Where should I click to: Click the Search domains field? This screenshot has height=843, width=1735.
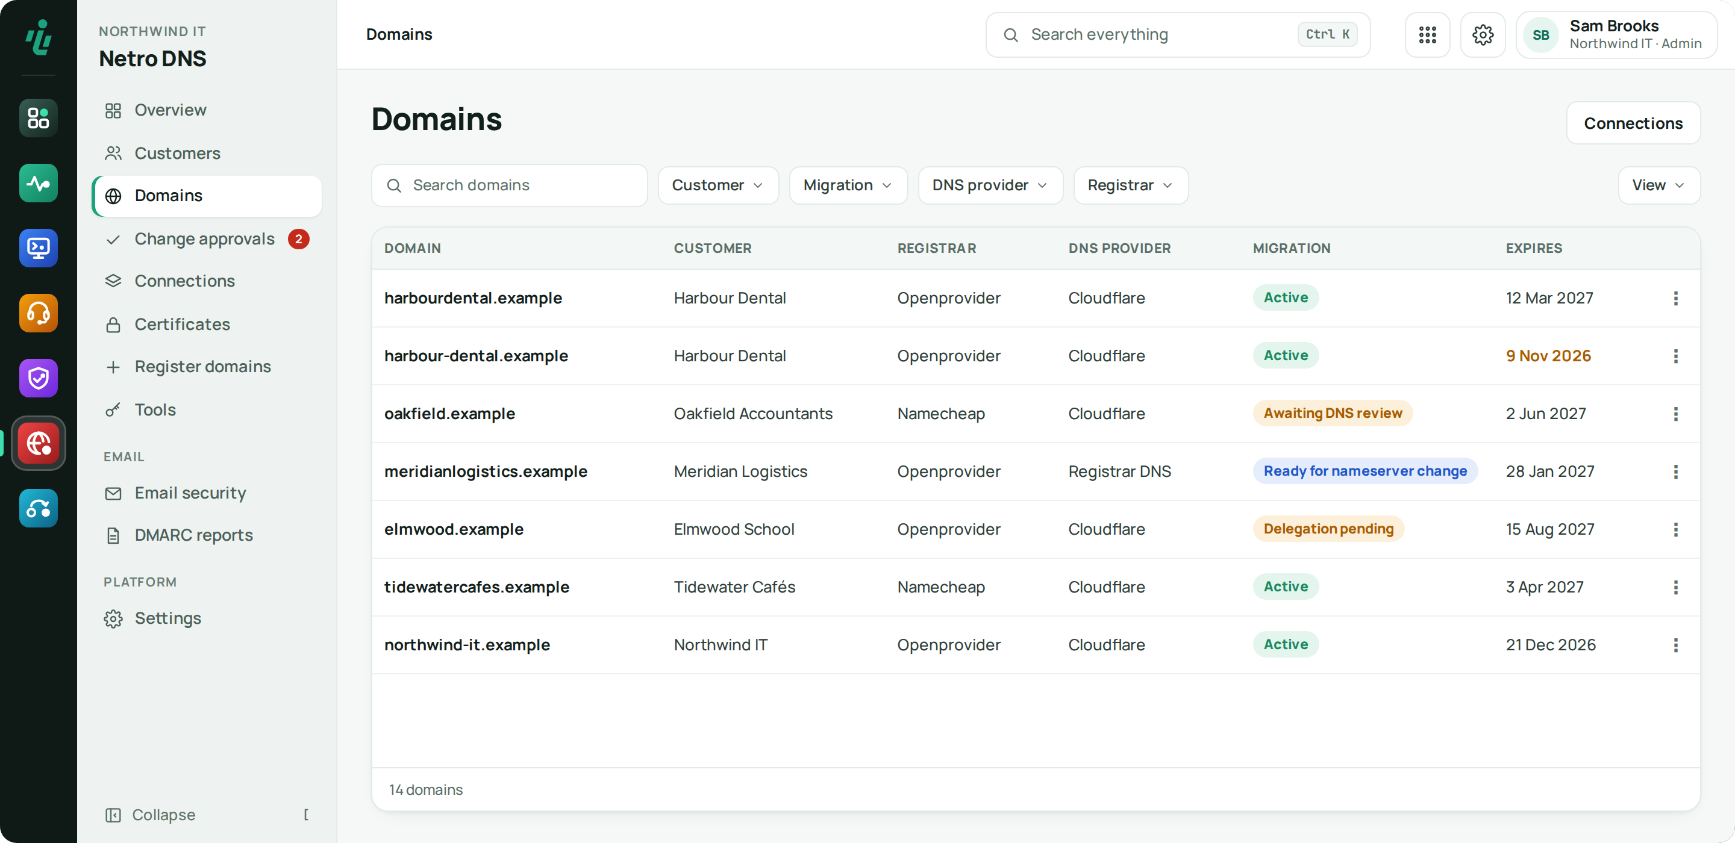coord(509,185)
